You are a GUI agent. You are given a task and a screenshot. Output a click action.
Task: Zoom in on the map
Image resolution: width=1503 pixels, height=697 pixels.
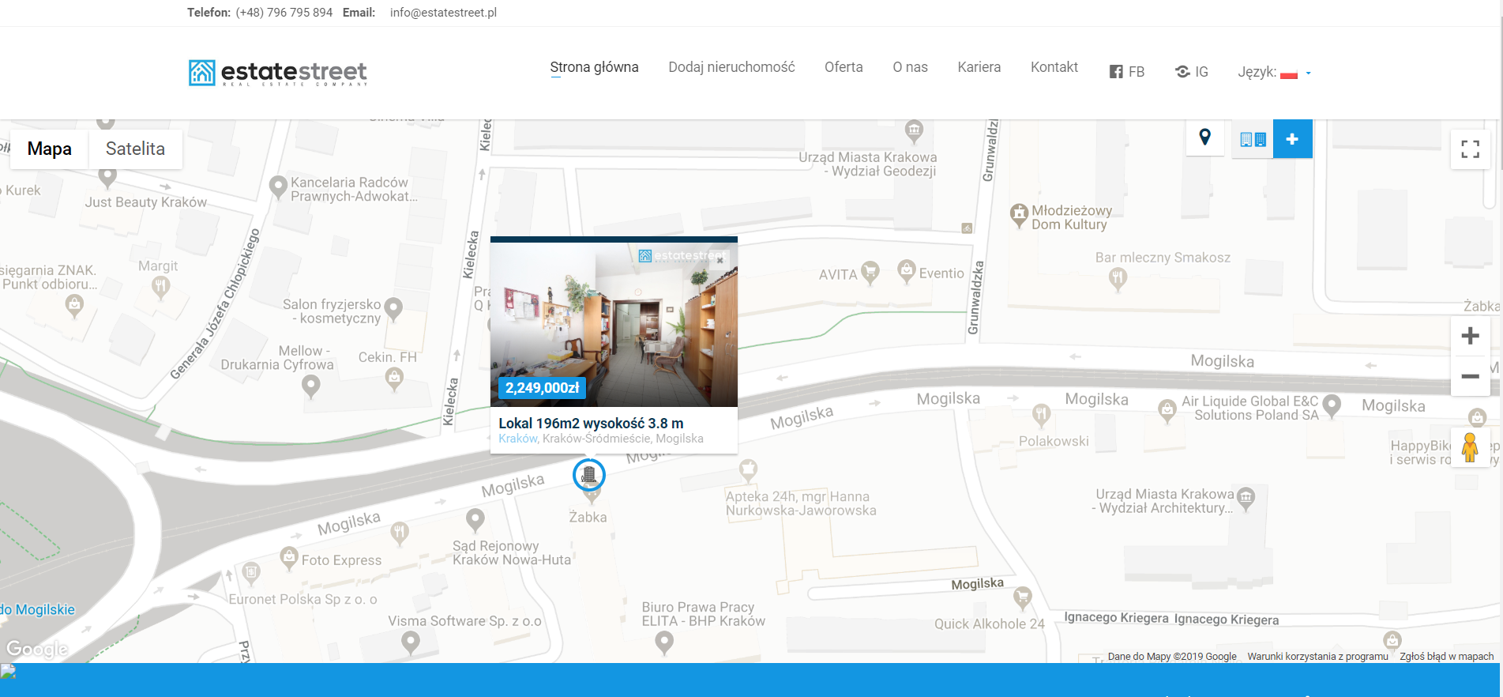point(1470,336)
